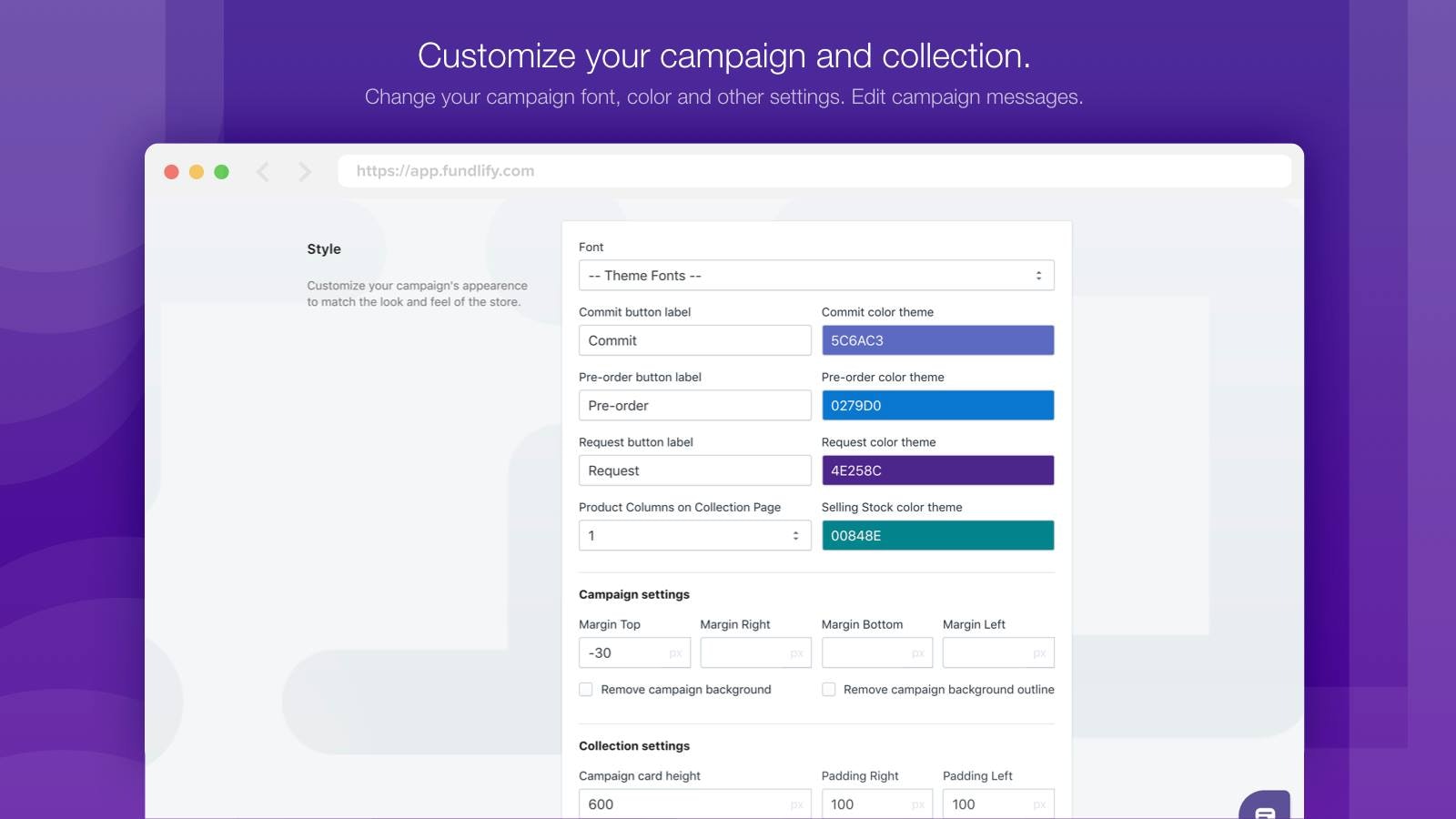Image resolution: width=1456 pixels, height=819 pixels.
Task: Click the Font label
Action: point(591,248)
